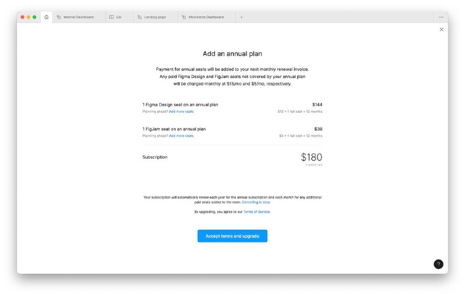Screen dimensions: 465x296
Task: Switch to the Merchants Dashboard tab
Action: click(x=207, y=17)
